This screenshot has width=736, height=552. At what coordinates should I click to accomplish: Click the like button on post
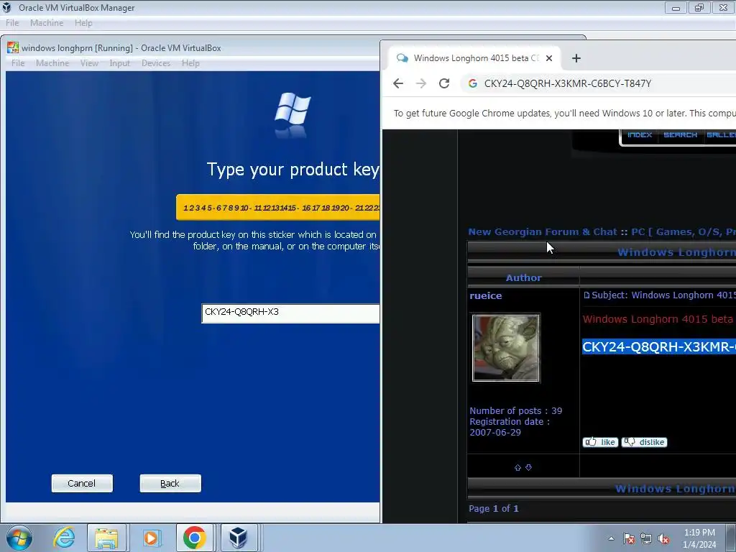pos(600,442)
